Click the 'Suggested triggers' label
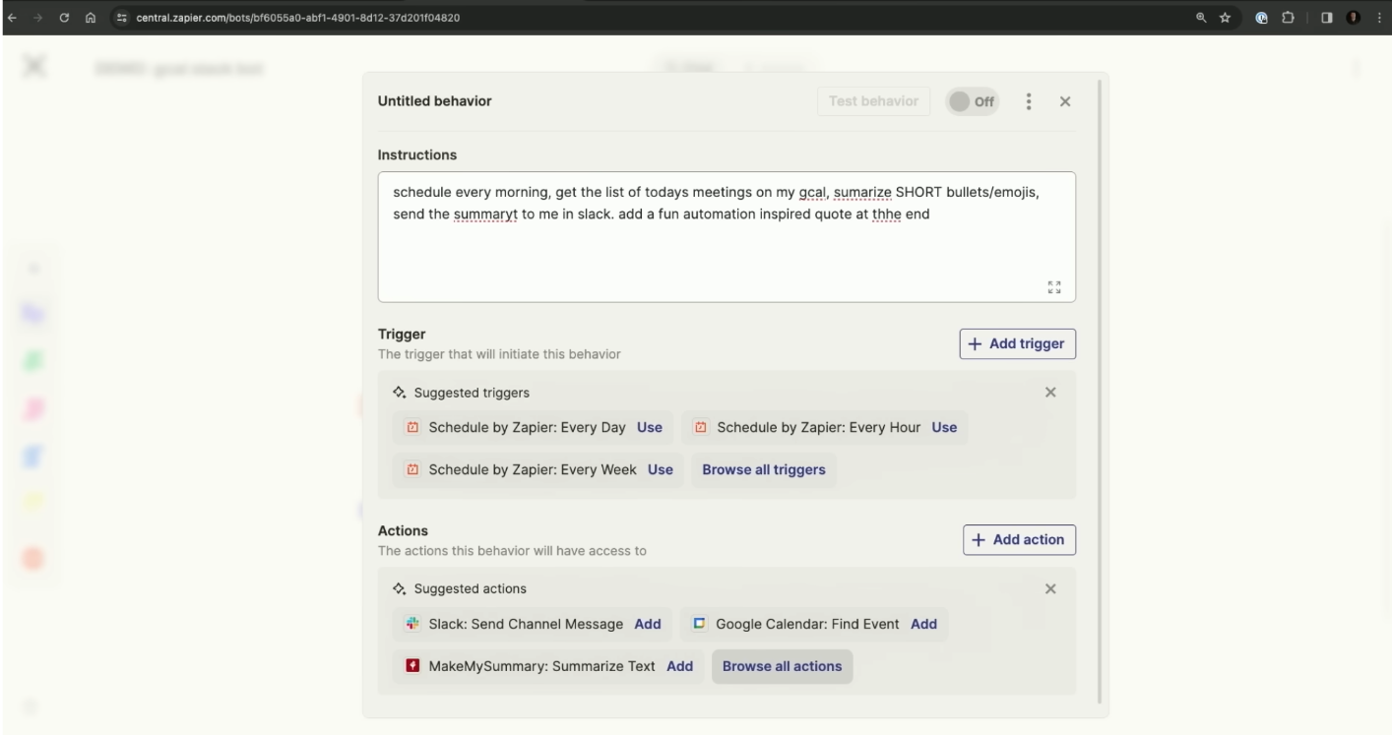This screenshot has height=735, width=1392. coord(472,393)
